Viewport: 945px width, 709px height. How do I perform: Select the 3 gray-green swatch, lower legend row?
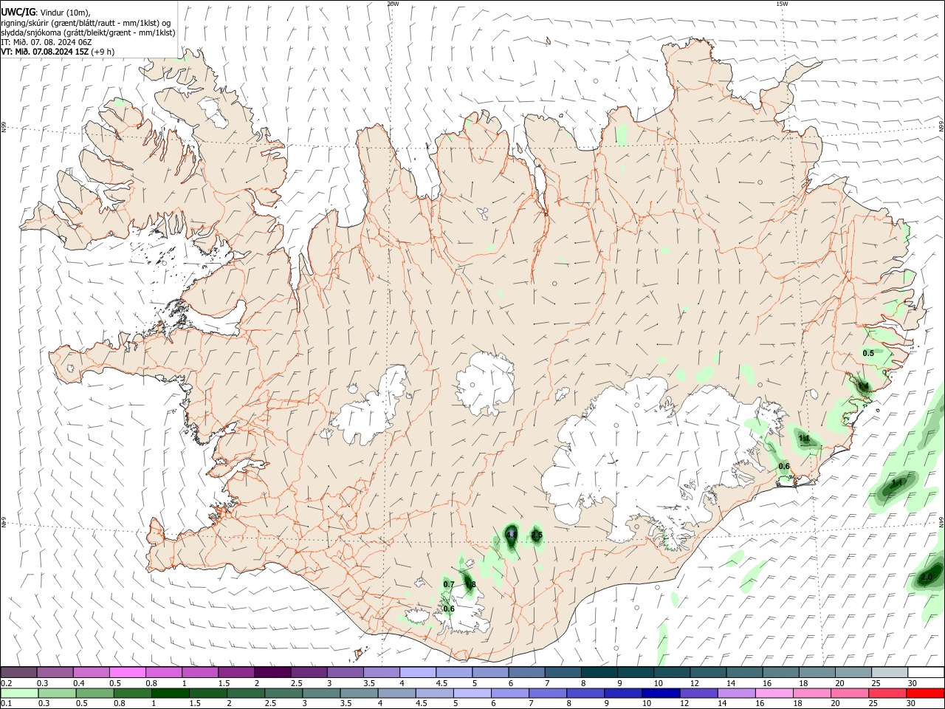pyautogui.click(x=321, y=693)
